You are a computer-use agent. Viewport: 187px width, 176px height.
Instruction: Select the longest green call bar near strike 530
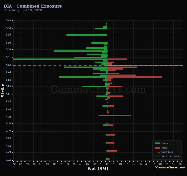60,59
